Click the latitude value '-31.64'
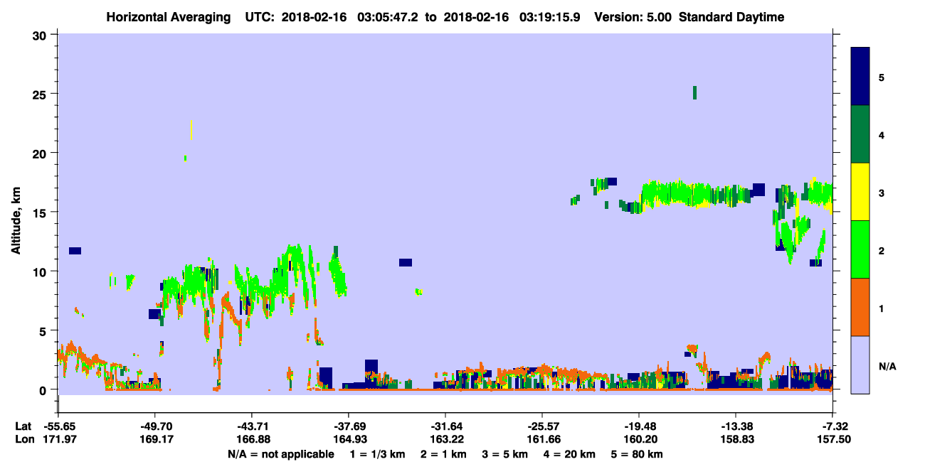This screenshot has width=925, height=474. pos(445,426)
